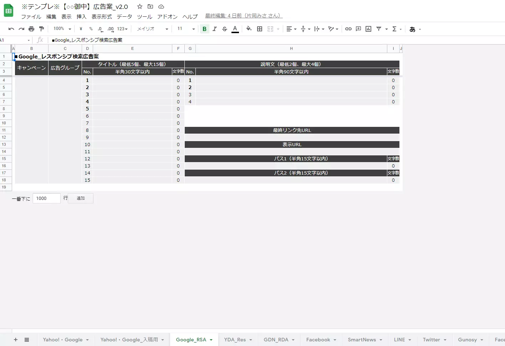Click the Create a filter icon

tap(379, 29)
